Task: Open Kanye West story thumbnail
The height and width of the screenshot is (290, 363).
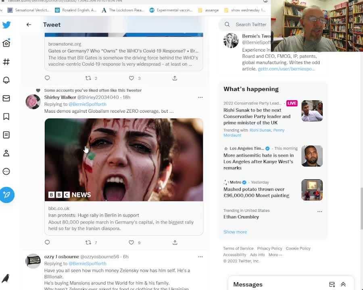Action: tap(312, 156)
